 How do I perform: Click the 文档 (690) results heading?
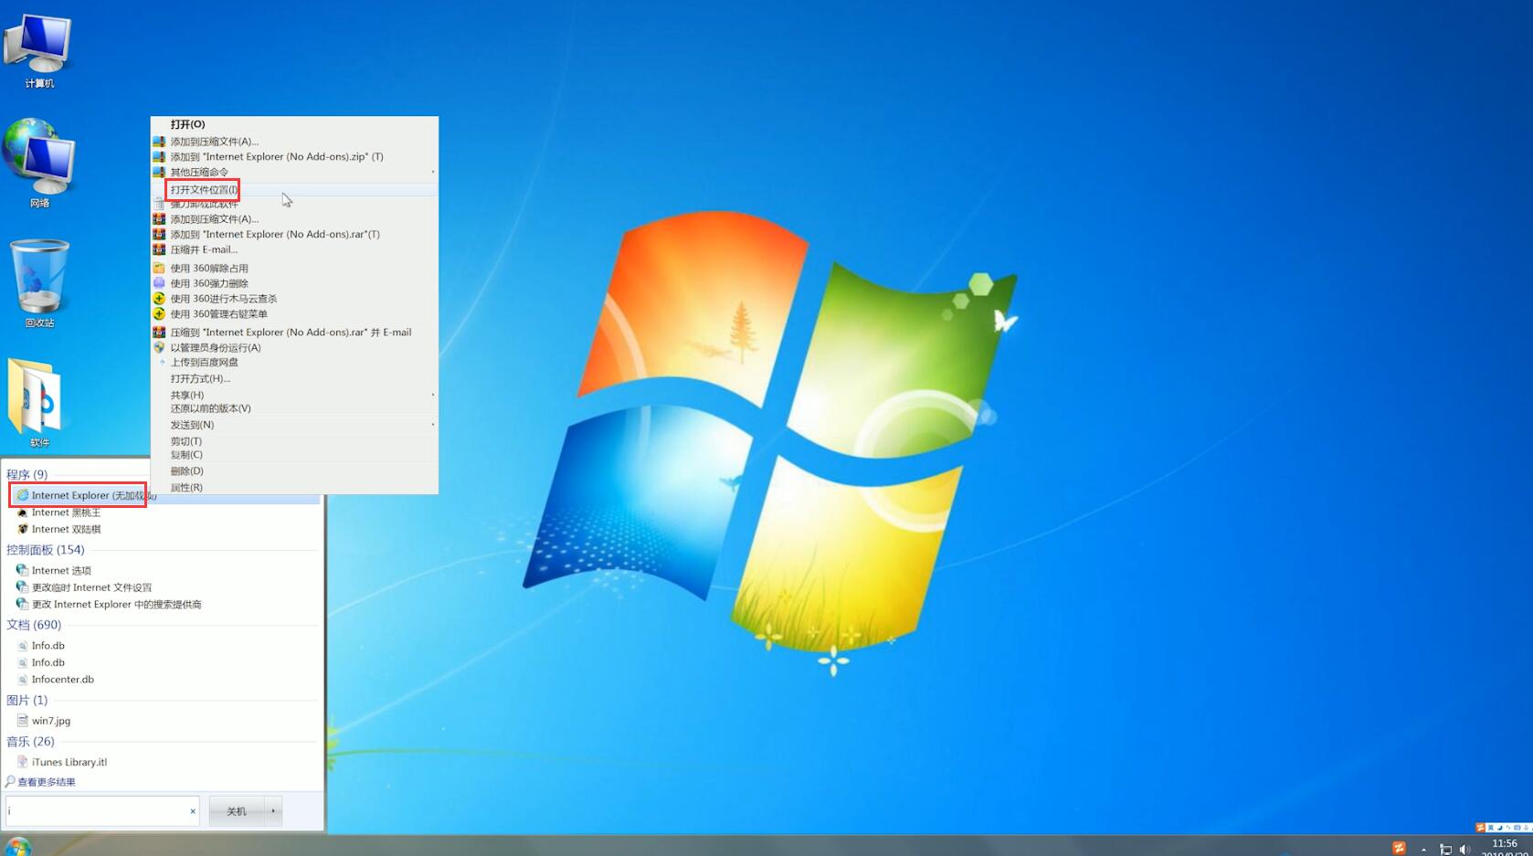coord(34,625)
